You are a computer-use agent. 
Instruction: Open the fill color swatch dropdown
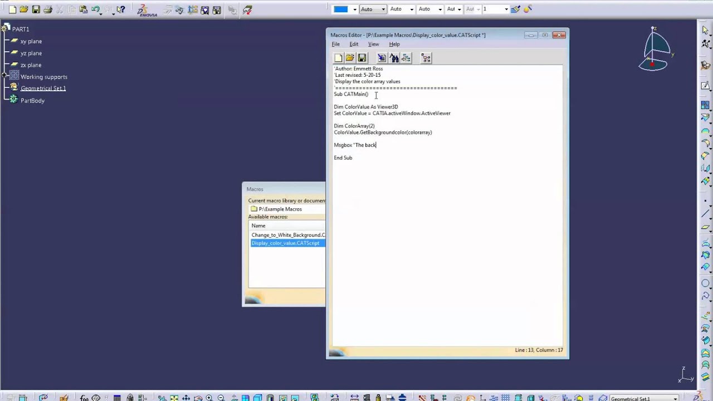pyautogui.click(x=355, y=9)
